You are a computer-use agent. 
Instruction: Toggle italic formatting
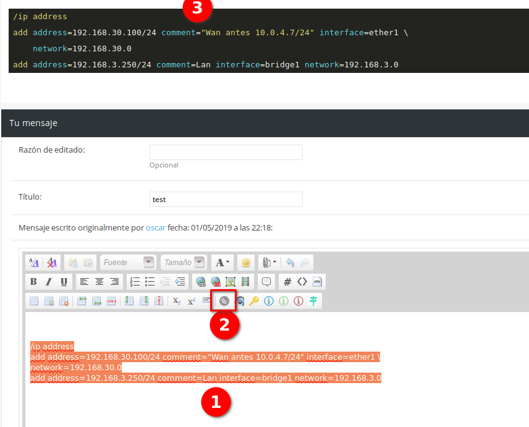(x=49, y=282)
